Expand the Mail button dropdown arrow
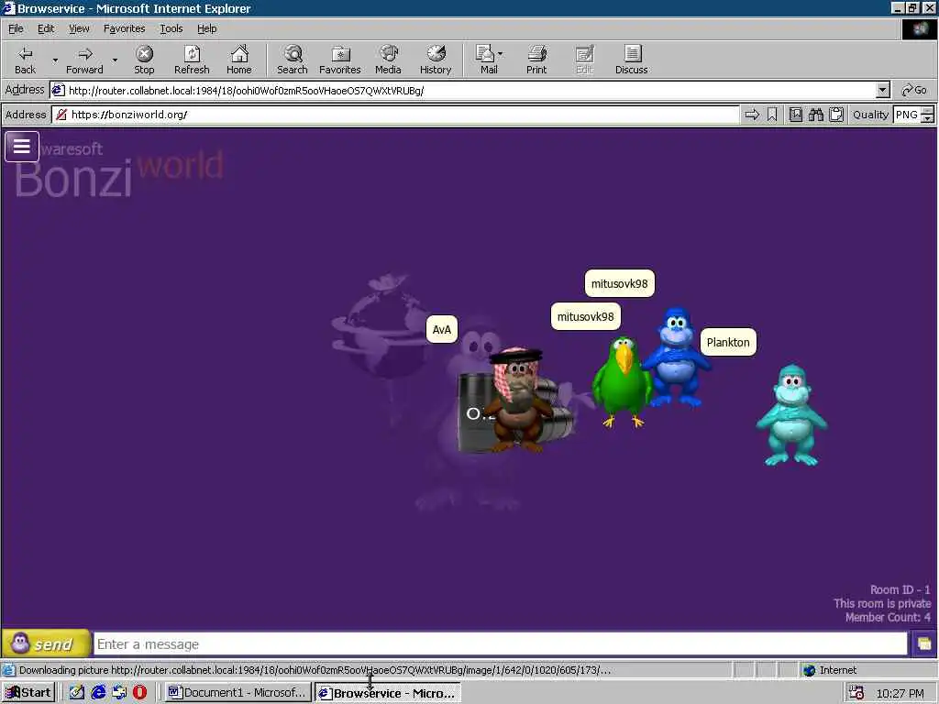The width and height of the screenshot is (939, 704). (500, 54)
